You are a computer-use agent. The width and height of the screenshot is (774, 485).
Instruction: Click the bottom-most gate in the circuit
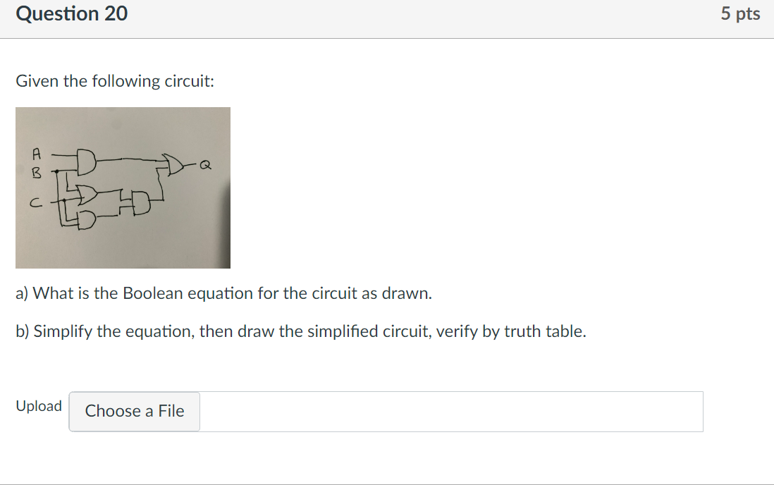click(x=87, y=220)
